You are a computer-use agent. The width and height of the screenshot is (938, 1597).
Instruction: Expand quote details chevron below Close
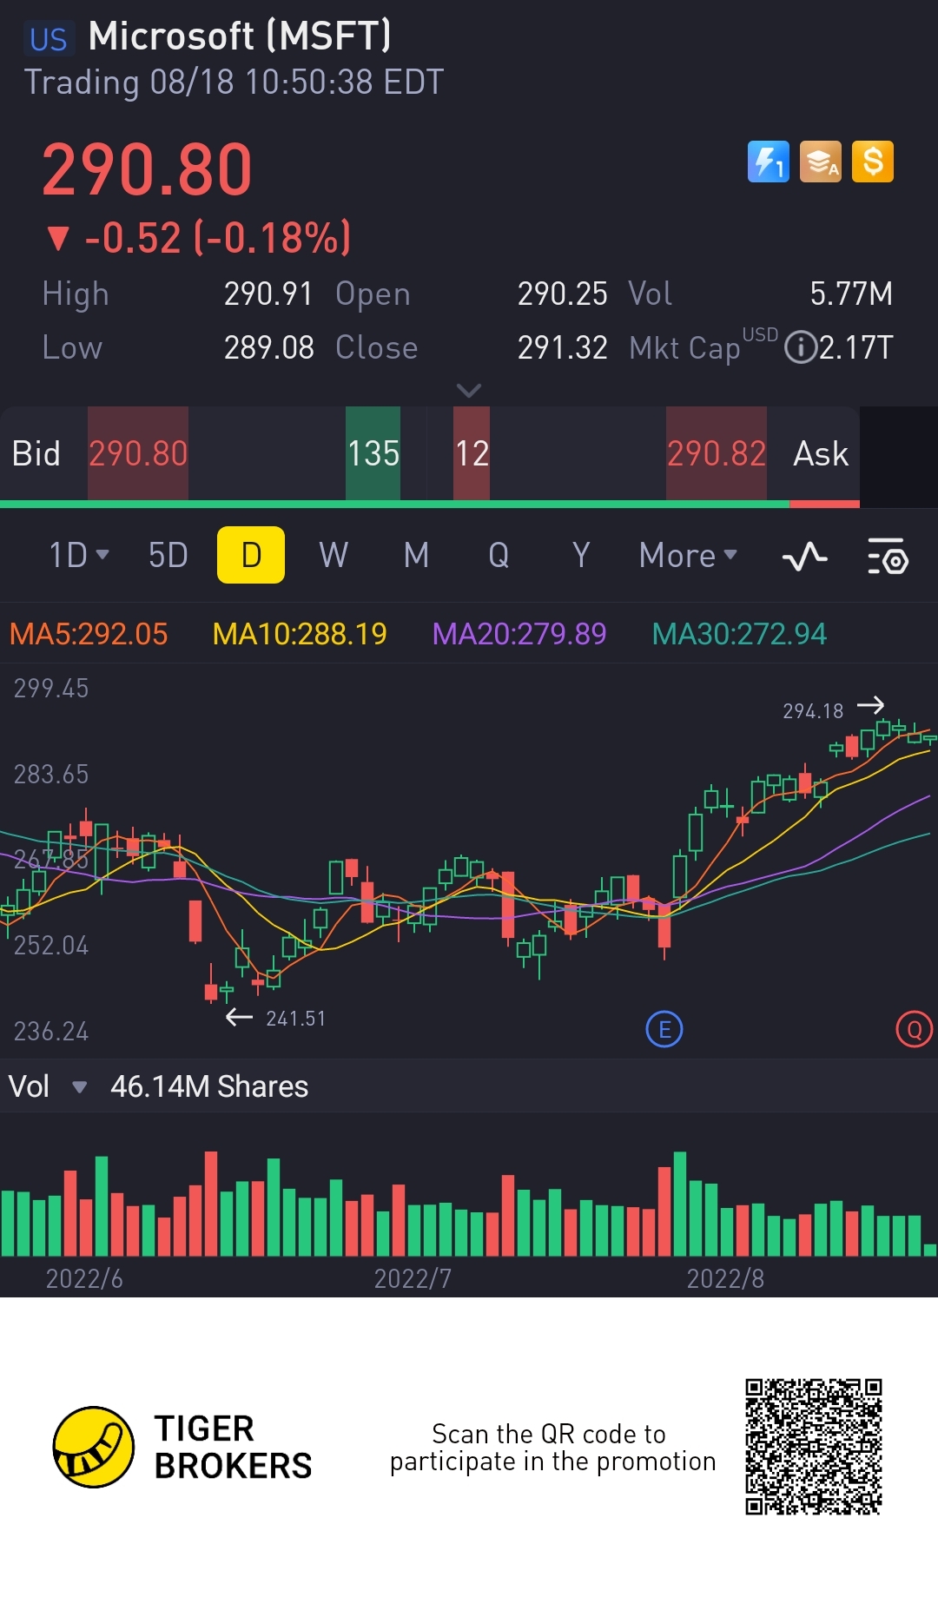tap(469, 391)
